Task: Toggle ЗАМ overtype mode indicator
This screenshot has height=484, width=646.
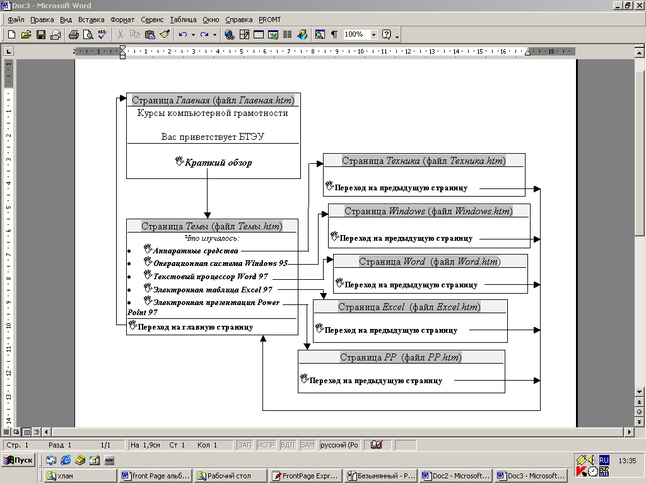Action: (307, 445)
